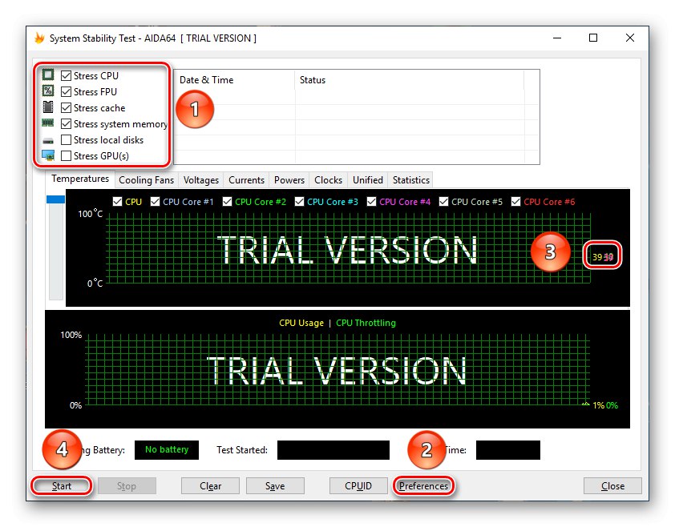Click the Stress GPU monitor icon
This screenshot has height=527, width=675.
48,155
